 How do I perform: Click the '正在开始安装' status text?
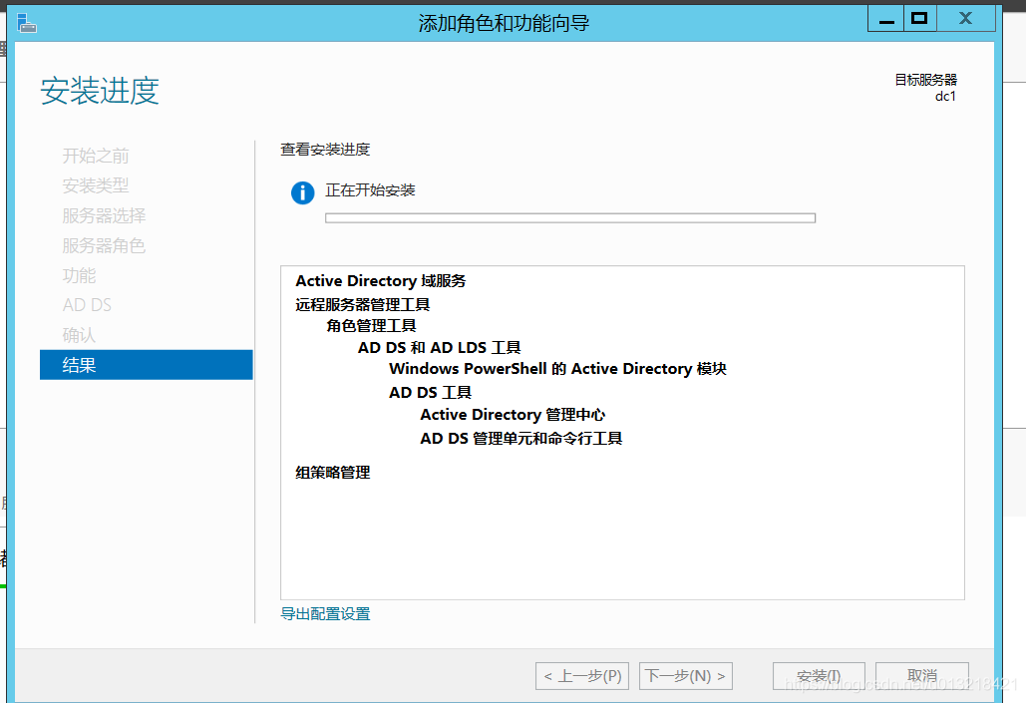(x=370, y=190)
